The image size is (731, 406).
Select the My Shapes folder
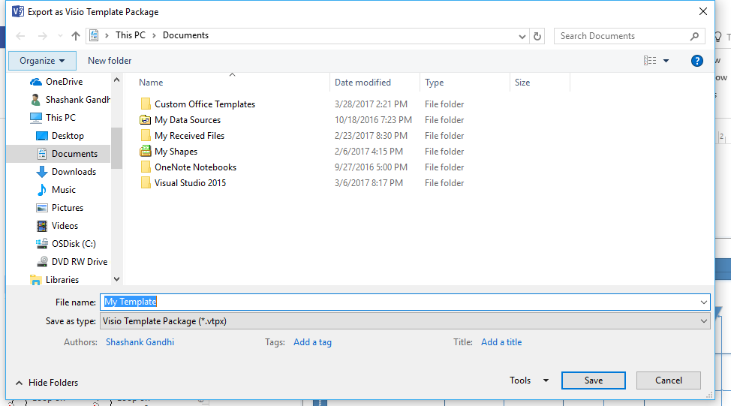[x=176, y=152]
